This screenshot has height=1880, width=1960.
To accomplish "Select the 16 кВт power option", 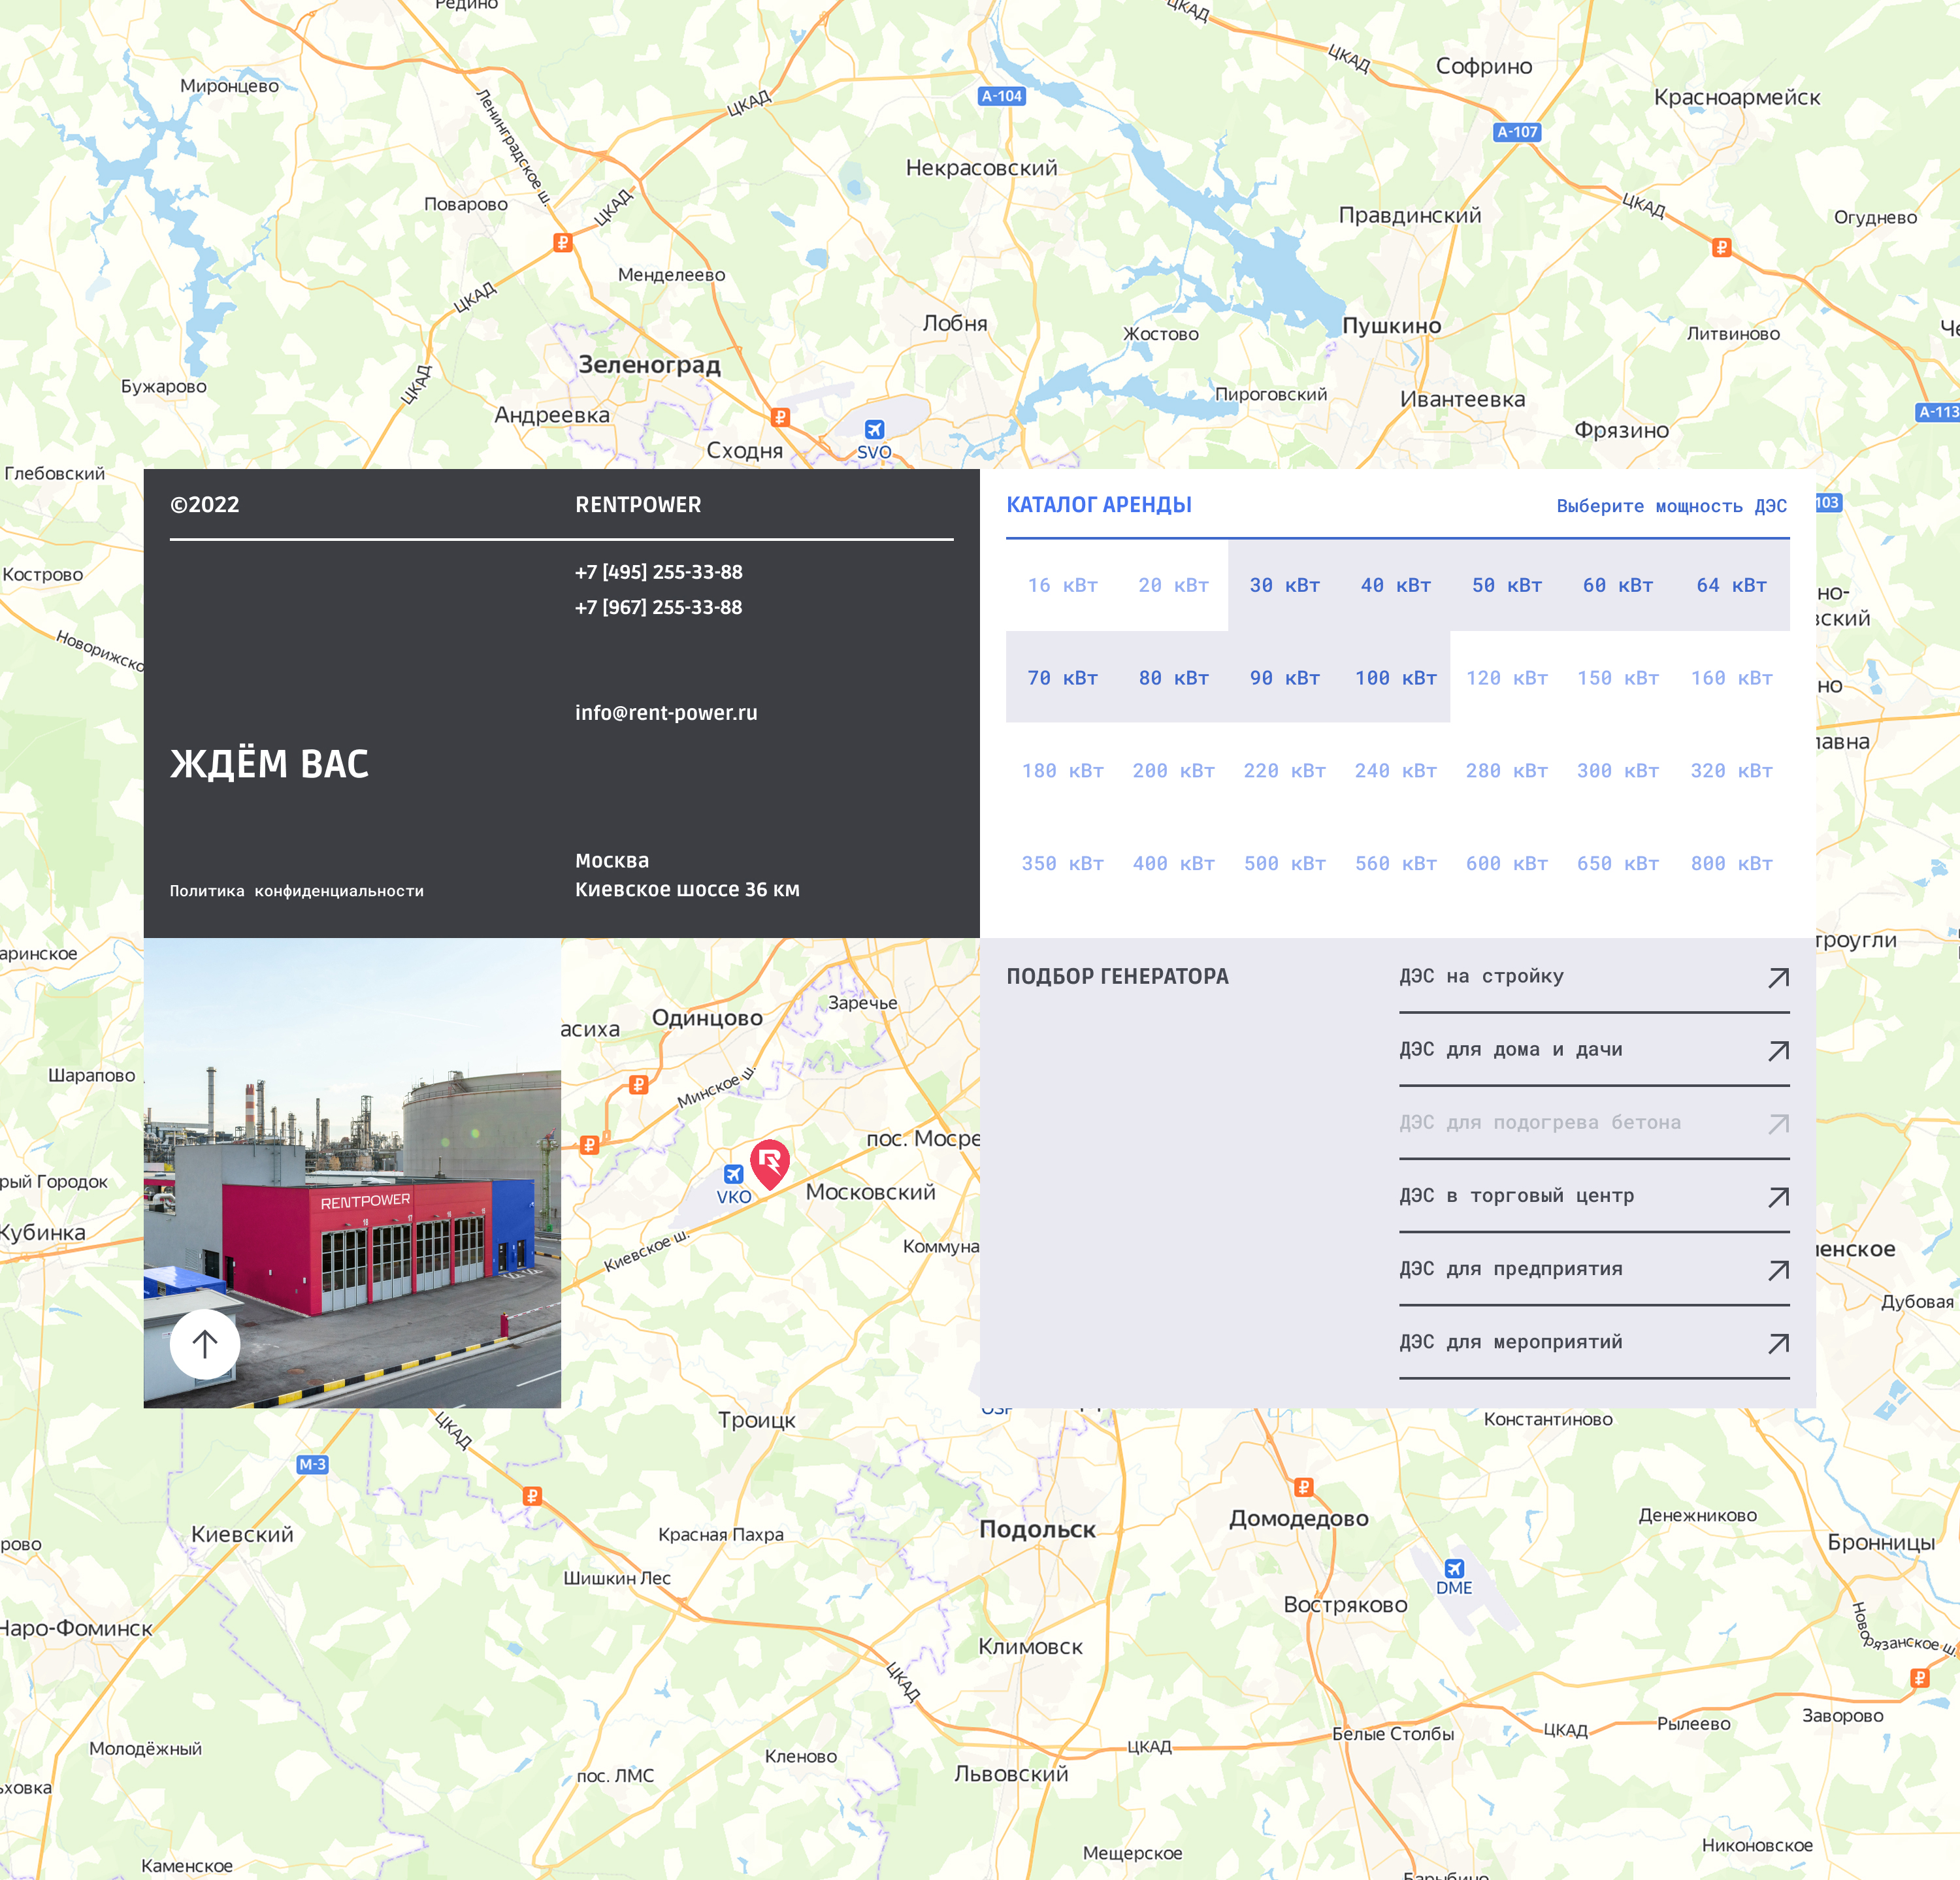I will (x=1062, y=586).
